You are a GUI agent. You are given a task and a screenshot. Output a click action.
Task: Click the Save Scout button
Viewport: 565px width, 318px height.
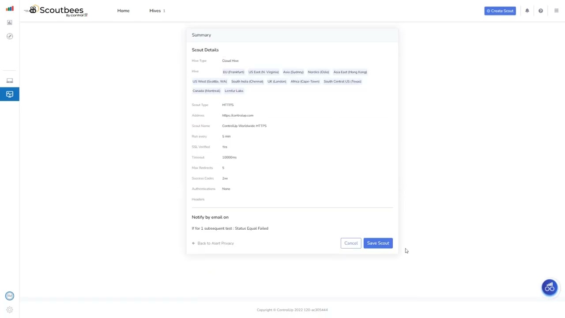point(378,243)
